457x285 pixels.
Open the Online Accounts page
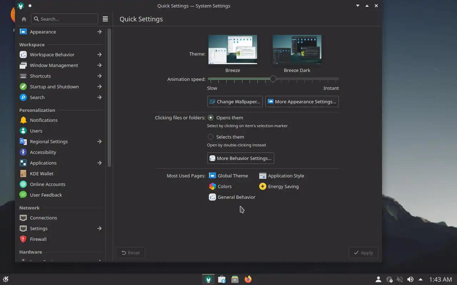61,184
